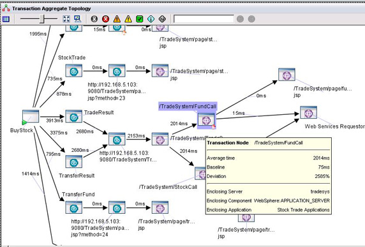Click the BuyStock label text
Viewport: 365px width, 247px height.
pos(22,130)
